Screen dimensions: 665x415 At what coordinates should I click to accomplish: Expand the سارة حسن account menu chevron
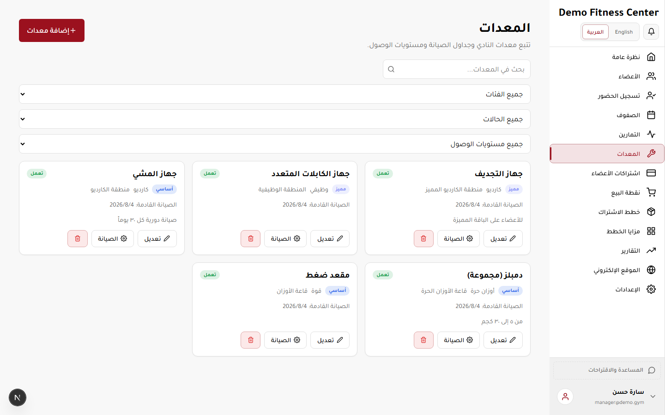[x=653, y=397]
